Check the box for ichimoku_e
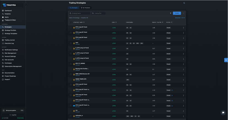The image size is (228, 120). pyautogui.click(x=71, y=116)
